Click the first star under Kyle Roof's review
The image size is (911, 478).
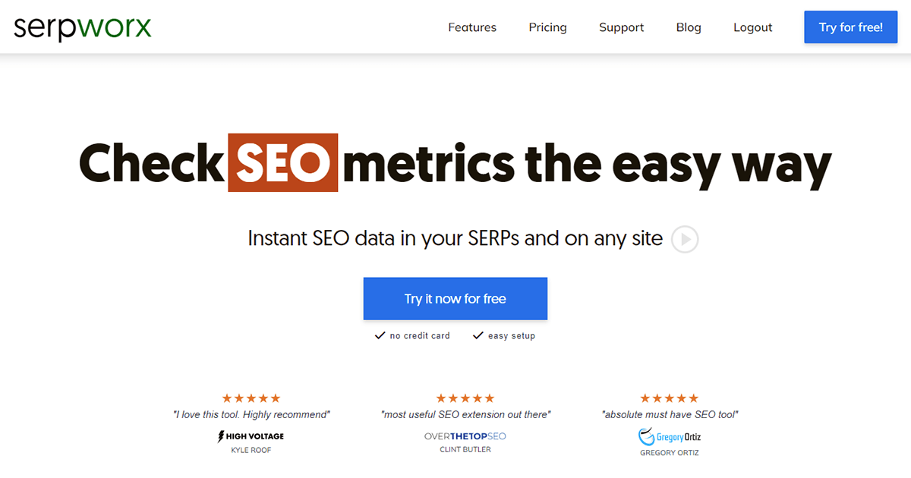[225, 397]
